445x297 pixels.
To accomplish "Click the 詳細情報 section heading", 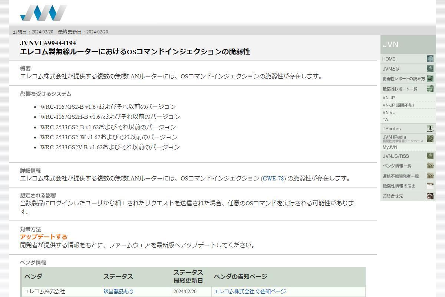I will (30, 171).
